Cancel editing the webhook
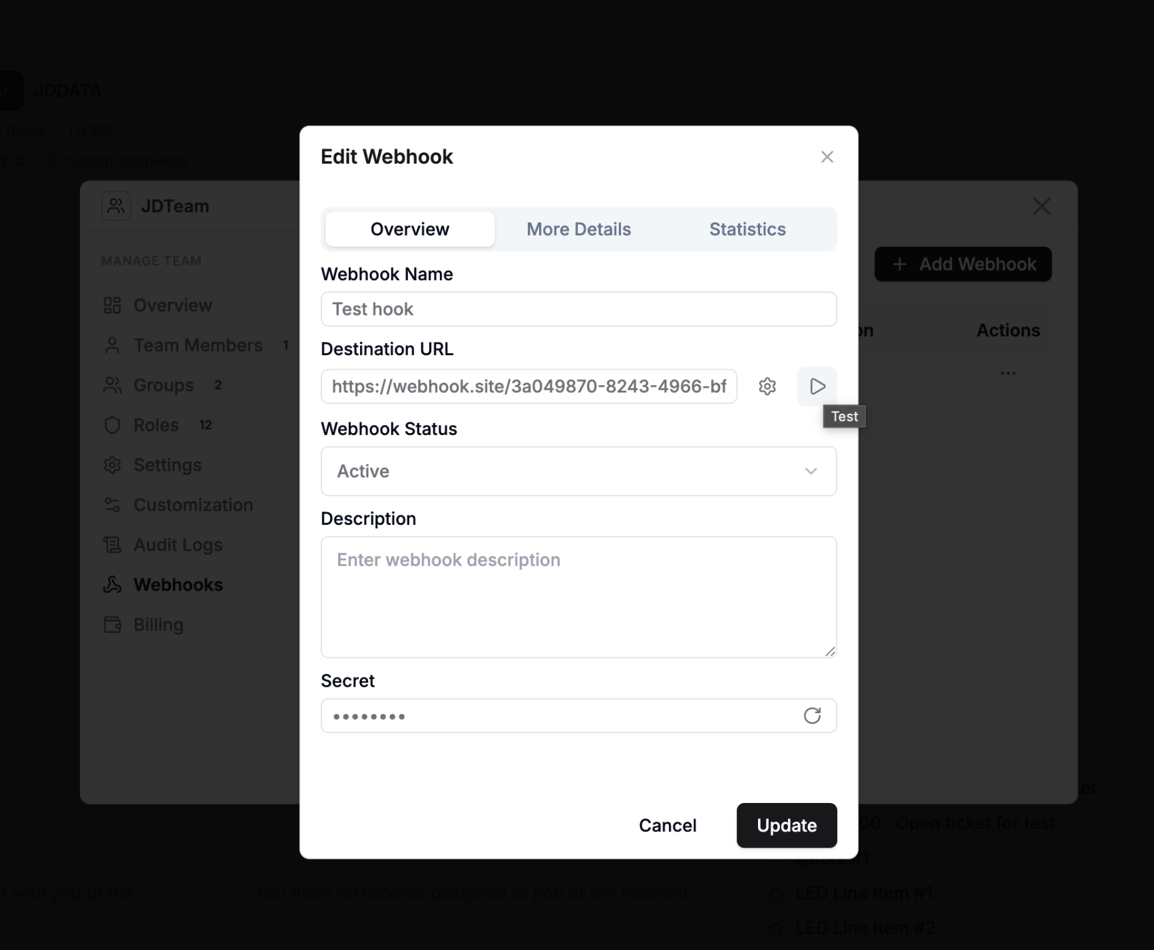This screenshot has width=1154, height=950. 668,826
